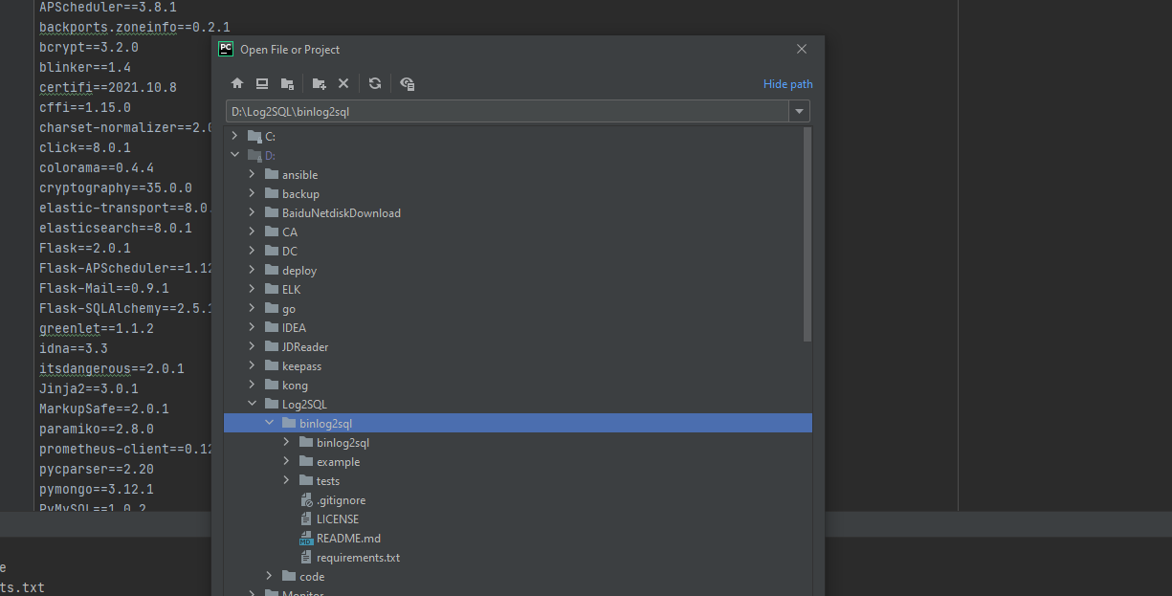The image size is (1172, 596).
Task: Click the click==8.0.1 line in editor
Action: 85,147
